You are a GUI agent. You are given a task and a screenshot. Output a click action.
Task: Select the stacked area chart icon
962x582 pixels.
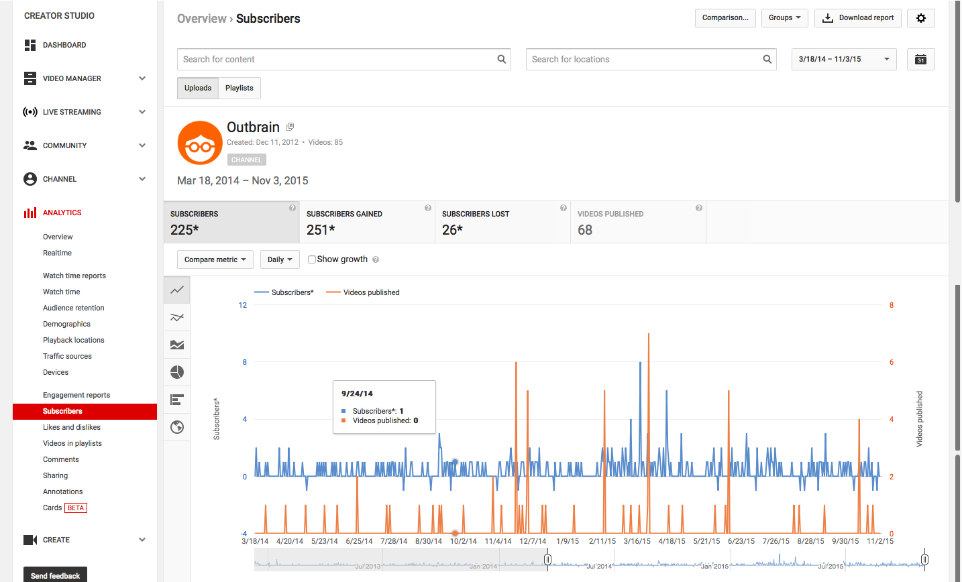(177, 345)
